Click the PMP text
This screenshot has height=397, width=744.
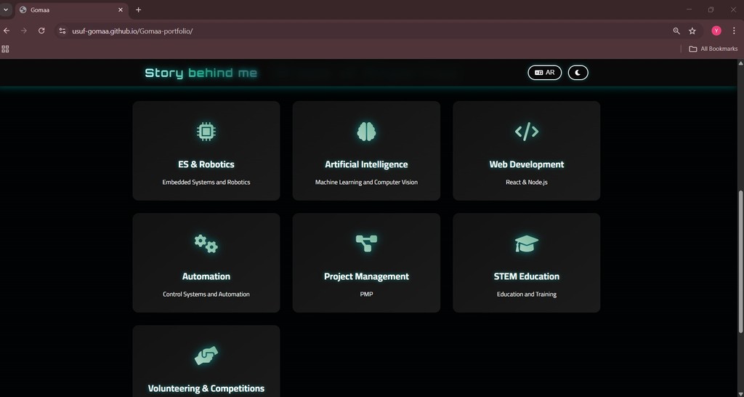click(366, 294)
